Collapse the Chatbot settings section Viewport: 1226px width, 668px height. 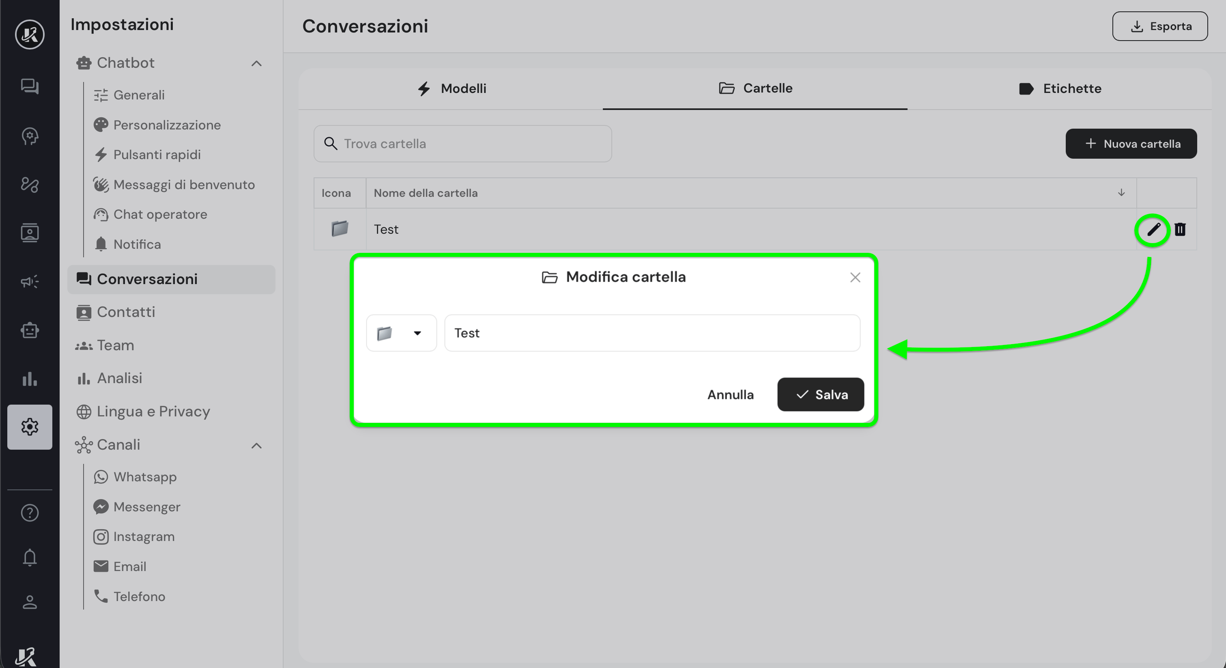[x=256, y=63]
